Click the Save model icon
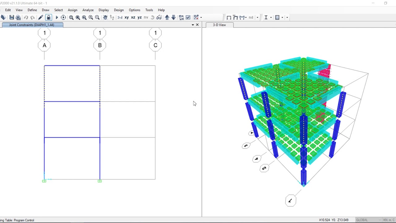Image resolution: width=396 pixels, height=223 pixels. click(11, 17)
